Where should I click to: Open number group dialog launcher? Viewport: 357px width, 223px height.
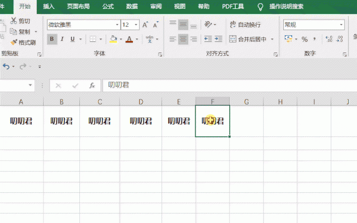click(x=345, y=54)
